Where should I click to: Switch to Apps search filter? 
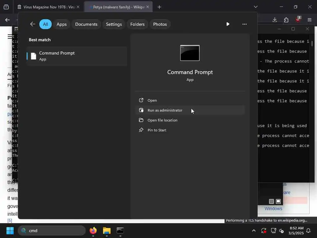(x=62, y=24)
